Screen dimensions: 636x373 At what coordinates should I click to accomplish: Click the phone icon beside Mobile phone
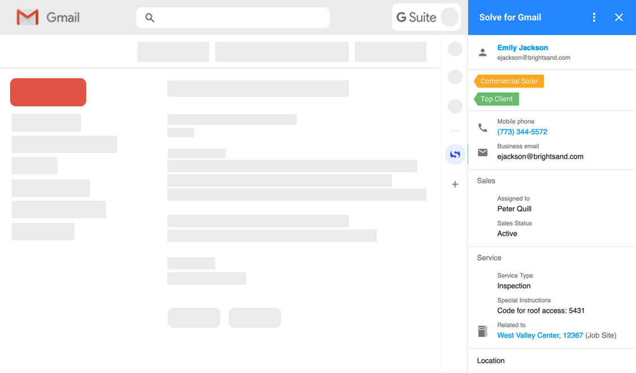[x=483, y=128]
